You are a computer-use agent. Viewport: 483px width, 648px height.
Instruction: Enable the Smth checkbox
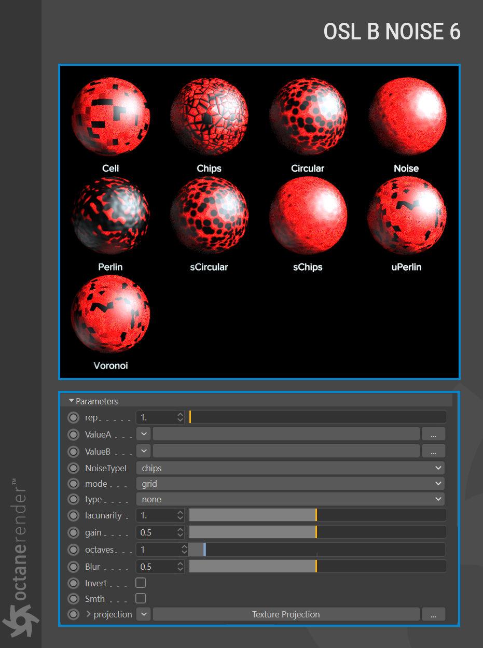[x=141, y=598]
